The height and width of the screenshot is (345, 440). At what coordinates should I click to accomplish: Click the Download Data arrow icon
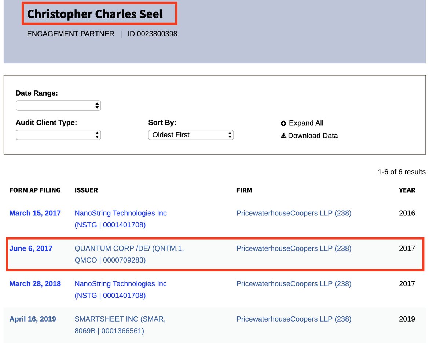(283, 136)
